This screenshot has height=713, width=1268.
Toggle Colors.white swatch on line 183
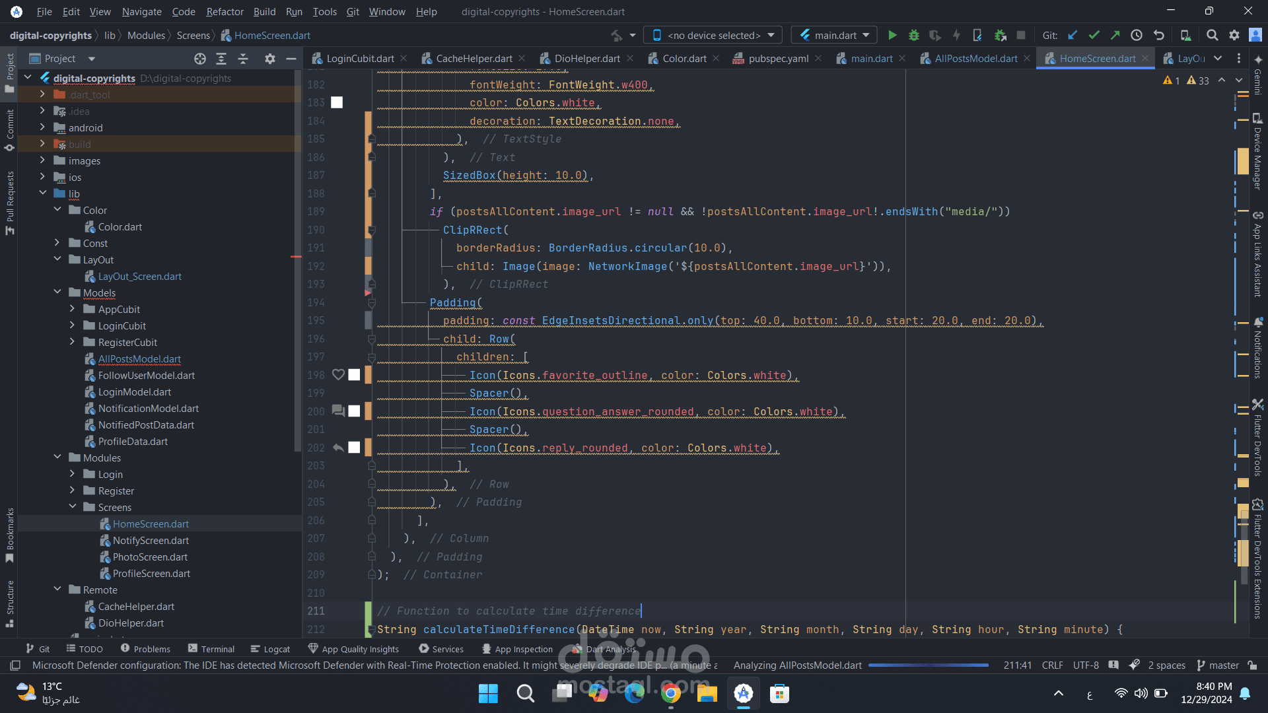coord(337,102)
